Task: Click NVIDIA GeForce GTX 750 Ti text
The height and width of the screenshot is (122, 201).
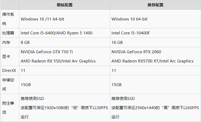Action: point(47,52)
